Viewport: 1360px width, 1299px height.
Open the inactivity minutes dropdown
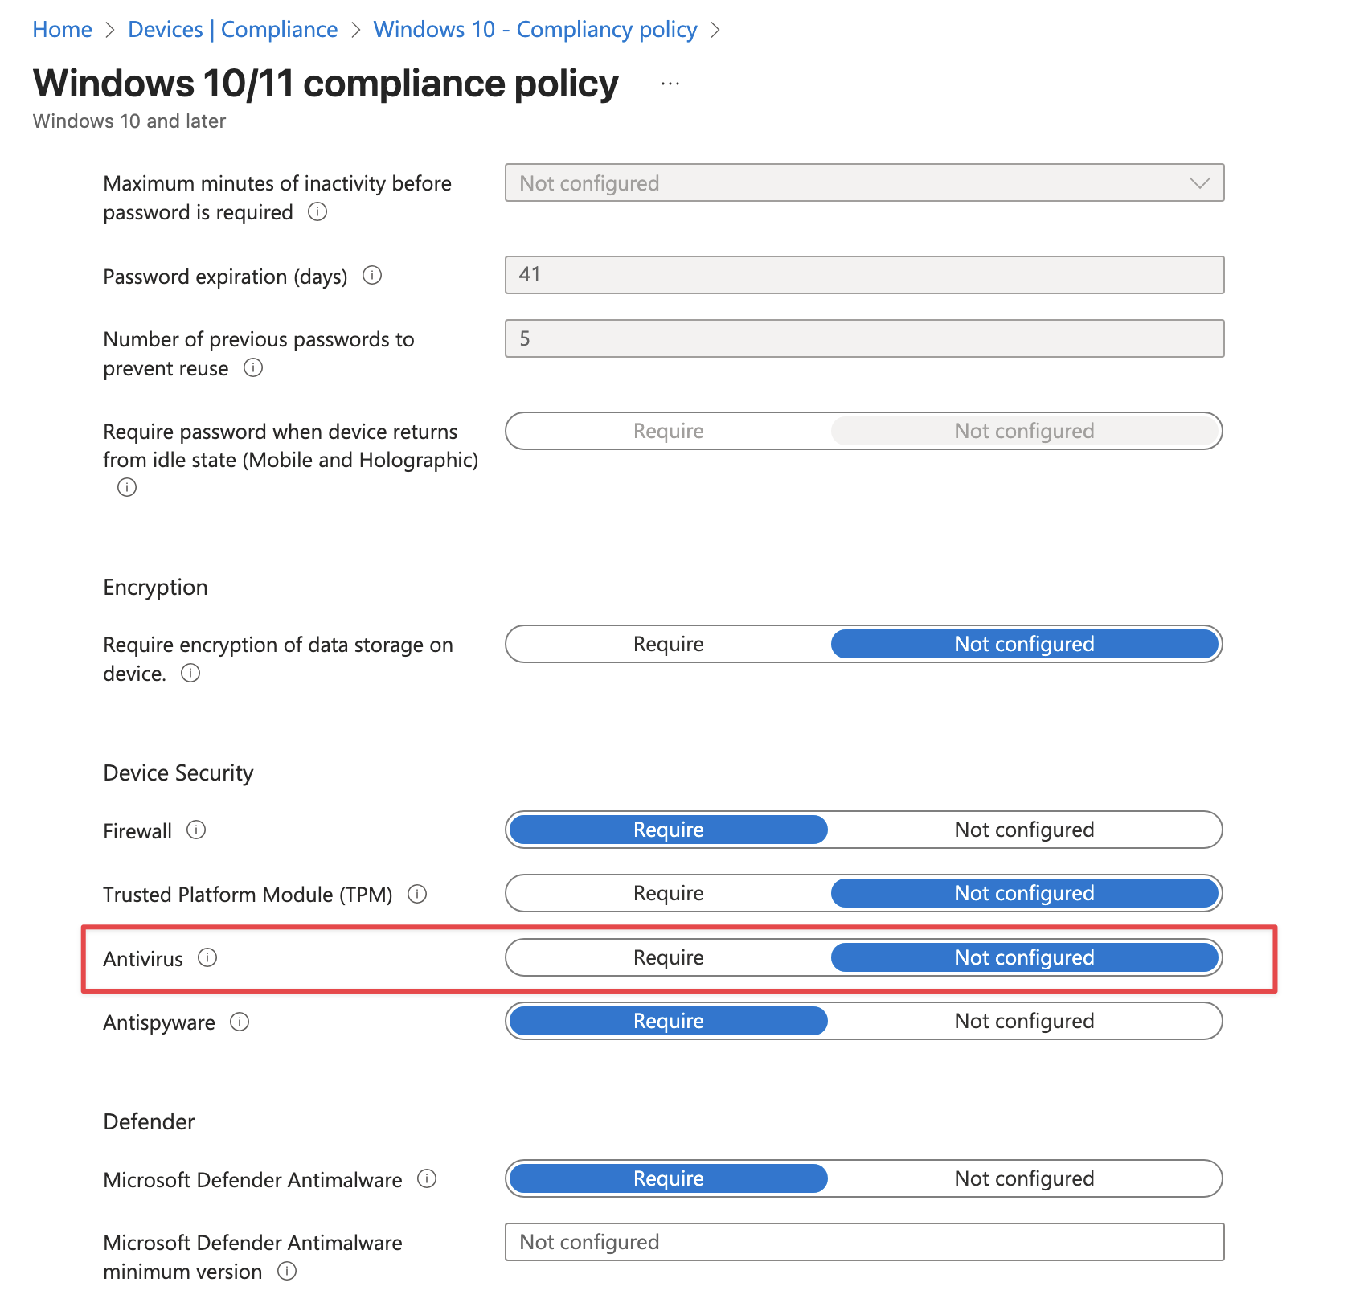pyautogui.click(x=864, y=183)
